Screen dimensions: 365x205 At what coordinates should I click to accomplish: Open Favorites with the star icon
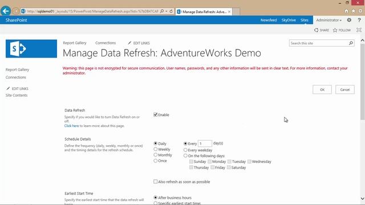(x=354, y=11)
